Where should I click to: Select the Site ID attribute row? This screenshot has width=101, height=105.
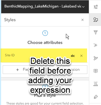pos(44,55)
